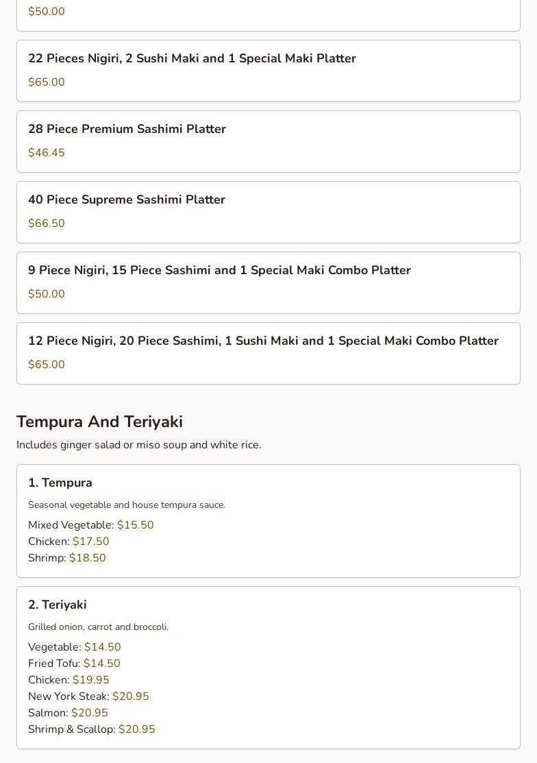Choose the Chicken tempura option at $17.50

[x=68, y=542]
